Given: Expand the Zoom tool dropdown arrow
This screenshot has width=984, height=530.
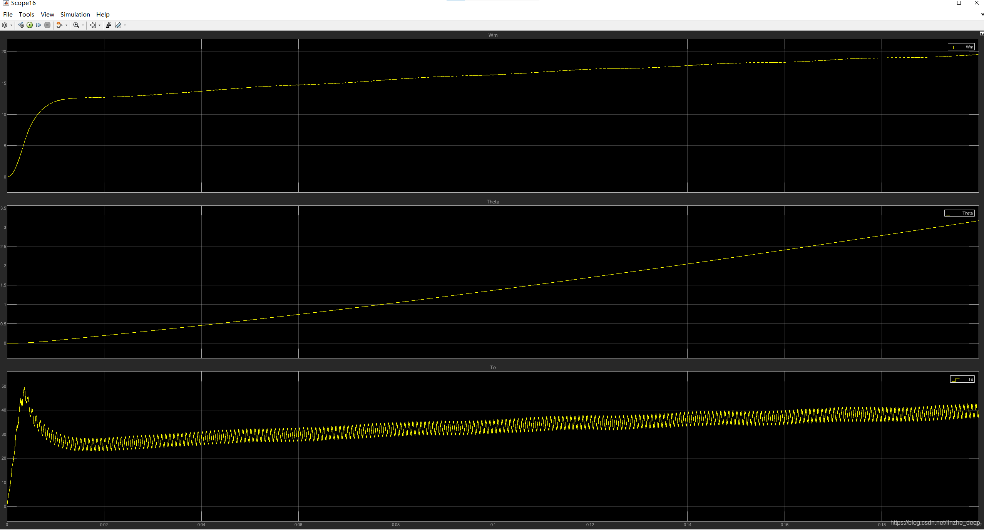Looking at the screenshot, I should click(83, 25).
